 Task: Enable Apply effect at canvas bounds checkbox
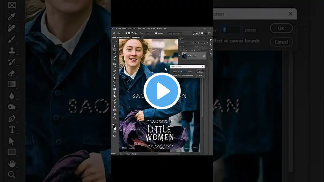[172, 75]
